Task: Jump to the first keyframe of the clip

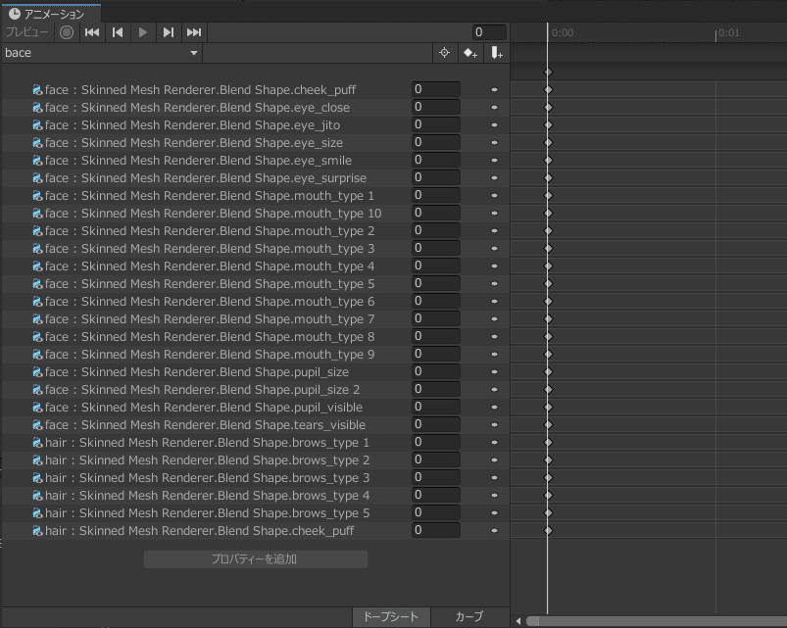Action: (x=92, y=32)
